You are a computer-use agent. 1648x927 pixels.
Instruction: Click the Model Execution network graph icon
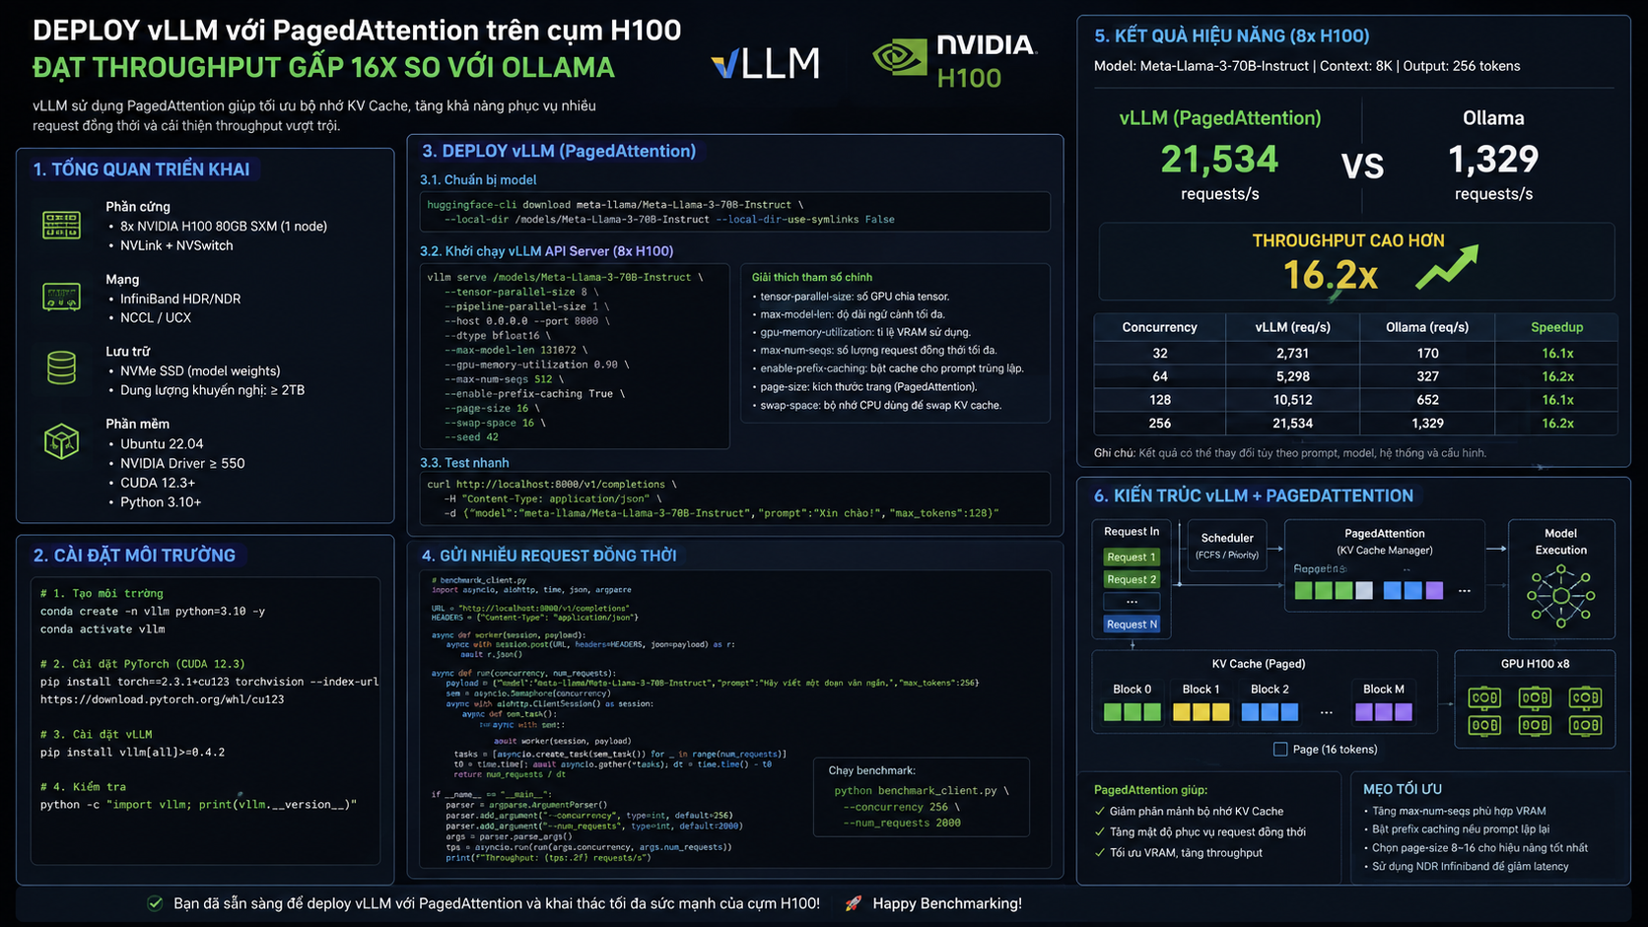coord(1560,596)
